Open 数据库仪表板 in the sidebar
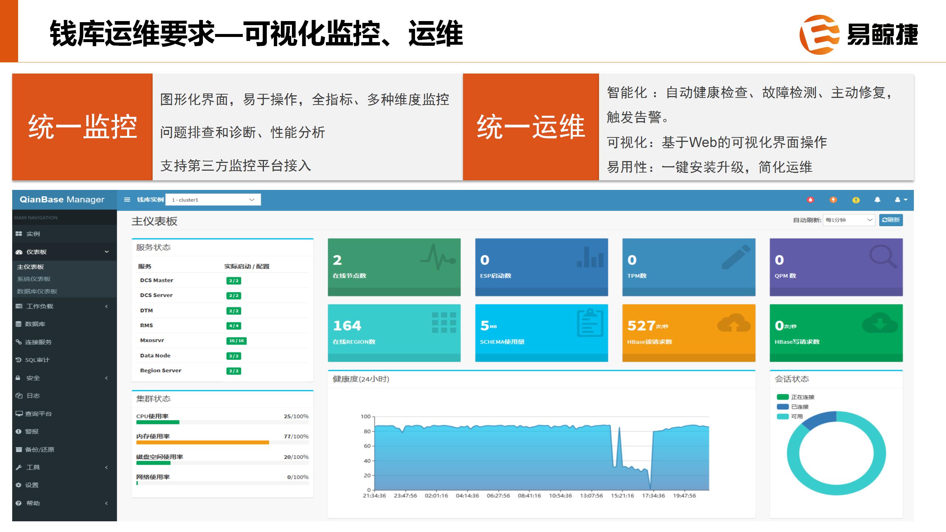The image size is (946, 532). (x=37, y=291)
